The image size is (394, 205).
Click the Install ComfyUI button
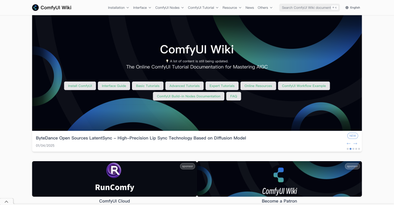pos(80,86)
